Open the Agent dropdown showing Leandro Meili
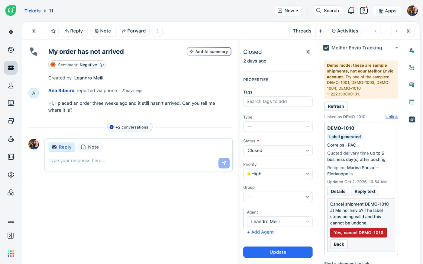423x264 pixels. point(279,221)
